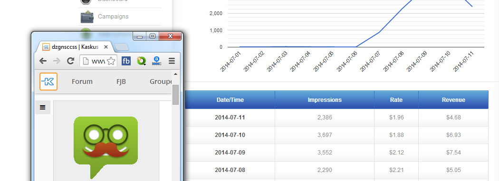Bookmark the page with the star icon
The width and height of the screenshot is (499, 181).
pos(111,61)
